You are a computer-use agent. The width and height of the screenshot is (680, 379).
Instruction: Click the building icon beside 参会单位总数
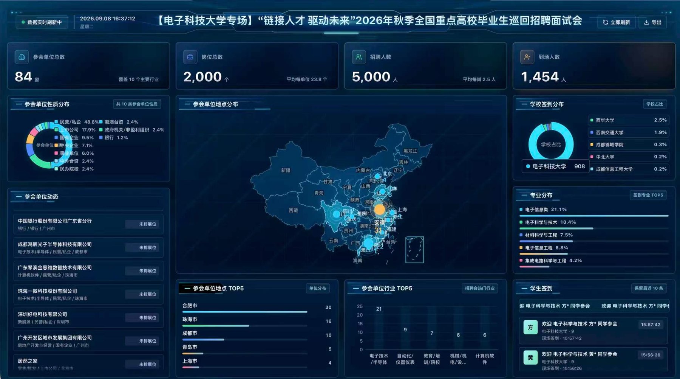tap(22, 57)
